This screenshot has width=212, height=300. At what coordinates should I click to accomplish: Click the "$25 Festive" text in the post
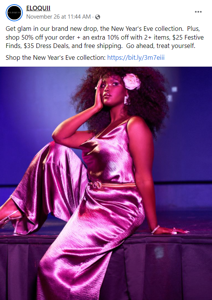(x=188, y=37)
